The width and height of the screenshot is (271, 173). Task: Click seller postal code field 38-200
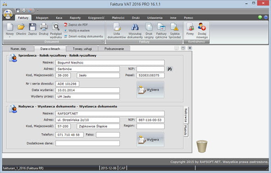coord(63,76)
